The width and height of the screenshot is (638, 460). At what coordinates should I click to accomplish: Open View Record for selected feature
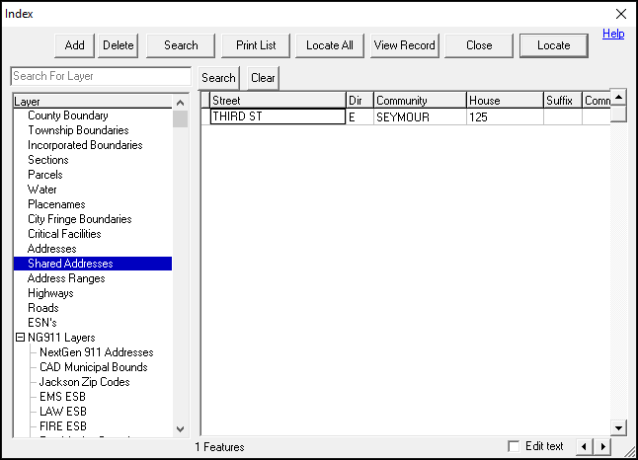point(404,45)
